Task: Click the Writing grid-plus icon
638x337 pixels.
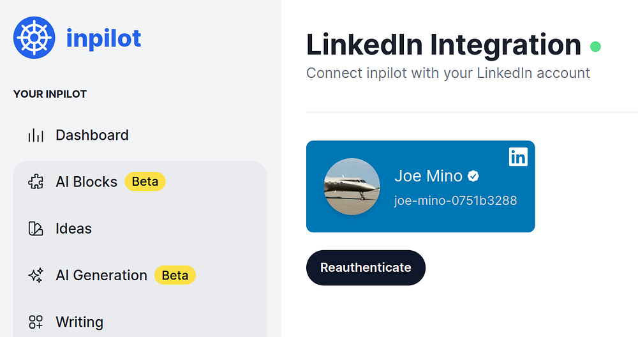Action: [x=36, y=322]
